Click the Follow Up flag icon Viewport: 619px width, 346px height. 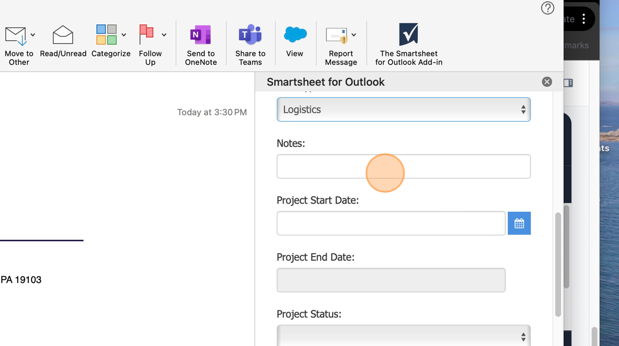[146, 35]
